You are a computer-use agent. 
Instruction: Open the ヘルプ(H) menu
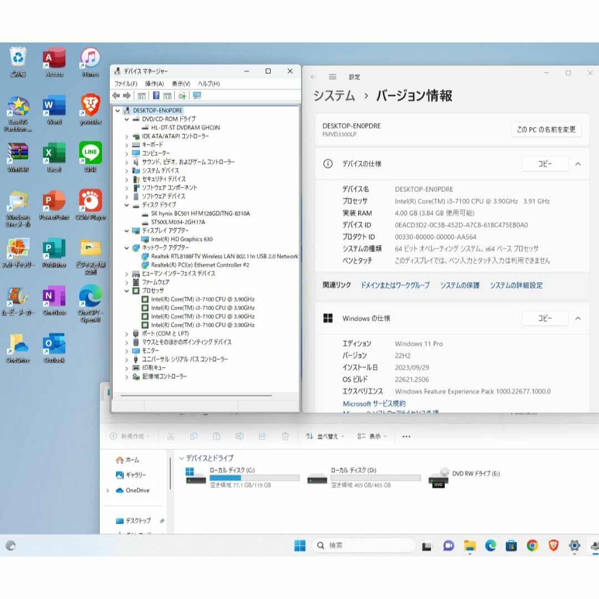point(209,84)
